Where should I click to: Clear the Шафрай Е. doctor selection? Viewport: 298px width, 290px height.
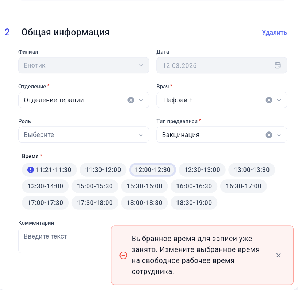point(269,100)
